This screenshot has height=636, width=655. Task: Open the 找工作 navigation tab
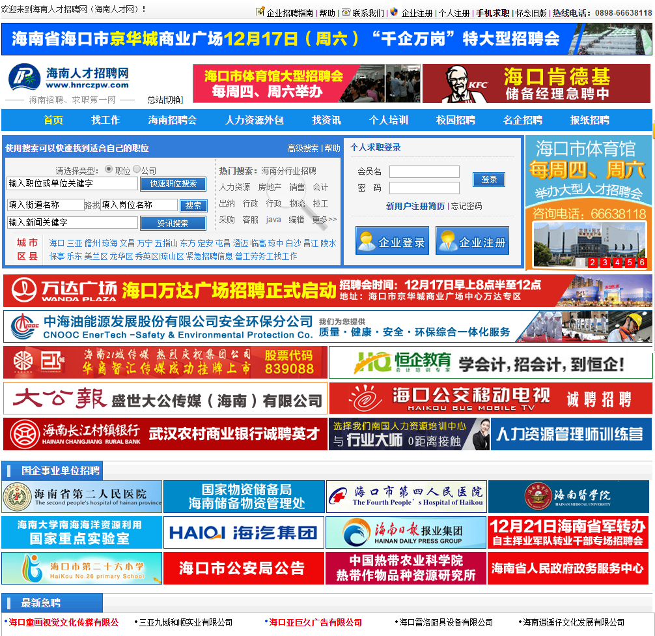click(x=105, y=121)
